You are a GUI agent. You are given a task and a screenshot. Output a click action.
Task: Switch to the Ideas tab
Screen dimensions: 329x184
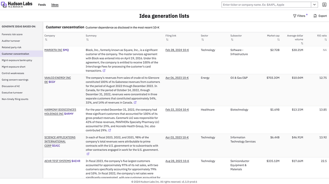55,5
